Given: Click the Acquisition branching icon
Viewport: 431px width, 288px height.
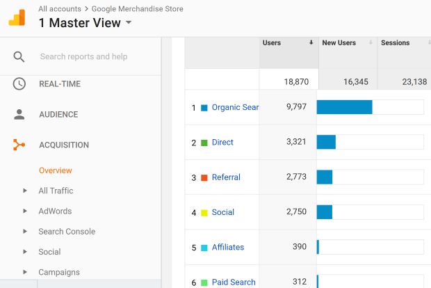Looking at the screenshot, I should tap(19, 145).
